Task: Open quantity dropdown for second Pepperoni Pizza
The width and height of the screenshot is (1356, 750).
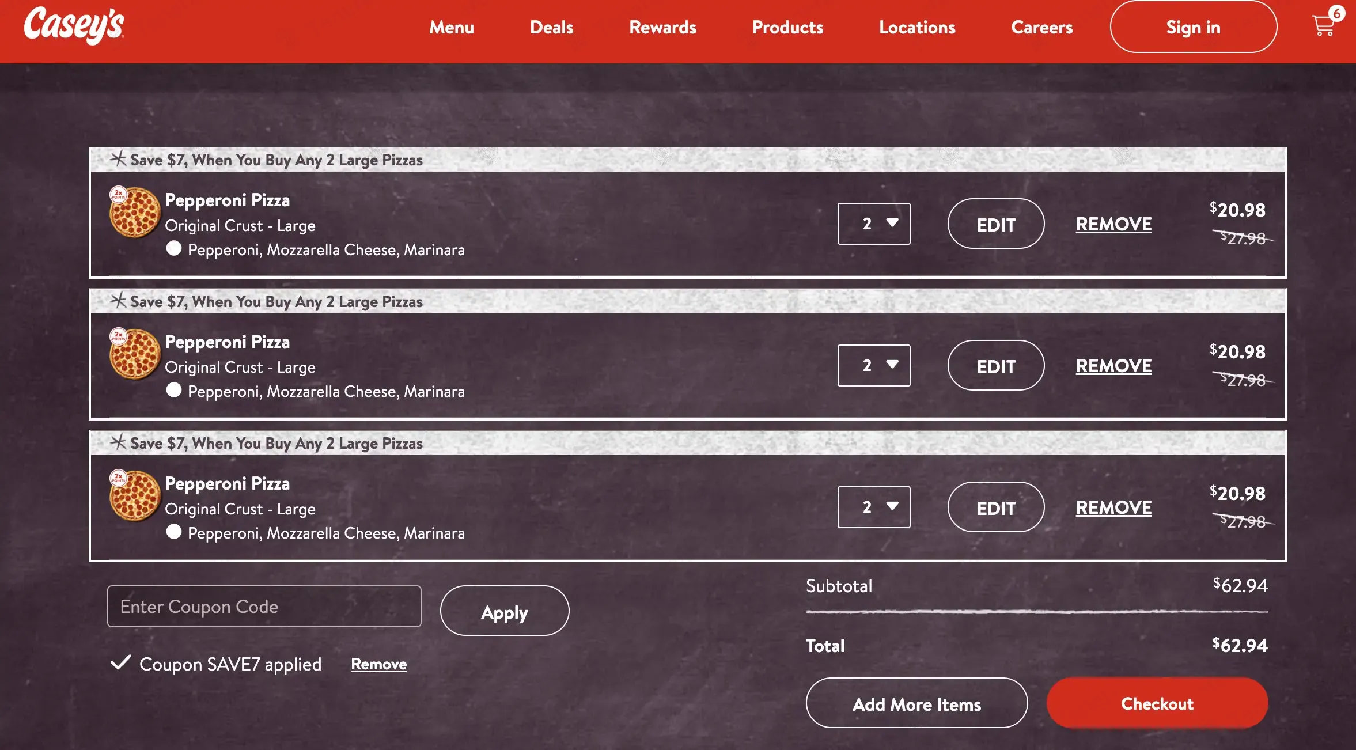Action: click(874, 365)
